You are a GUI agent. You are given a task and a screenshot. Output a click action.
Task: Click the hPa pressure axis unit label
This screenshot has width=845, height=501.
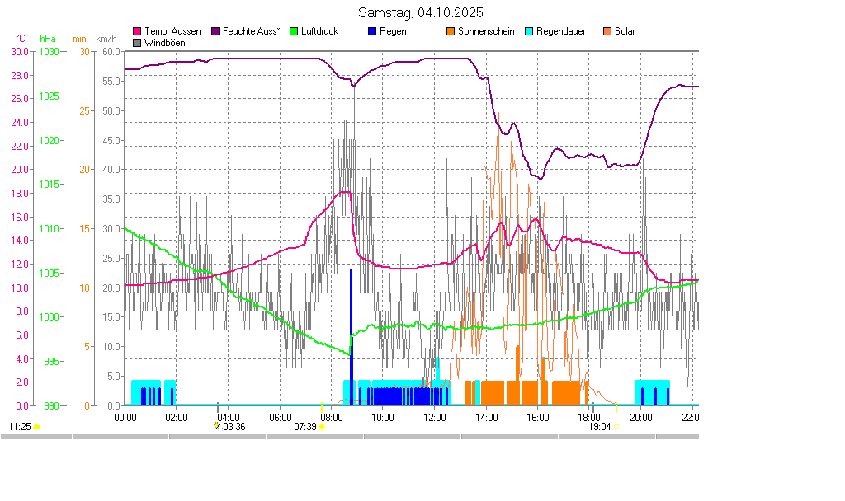[48, 39]
